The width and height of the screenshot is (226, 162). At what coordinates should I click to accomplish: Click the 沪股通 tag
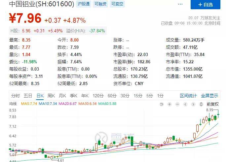coord(84,4)
